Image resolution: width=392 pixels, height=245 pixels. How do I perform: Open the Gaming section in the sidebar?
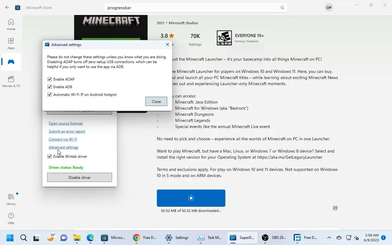(x=11, y=62)
